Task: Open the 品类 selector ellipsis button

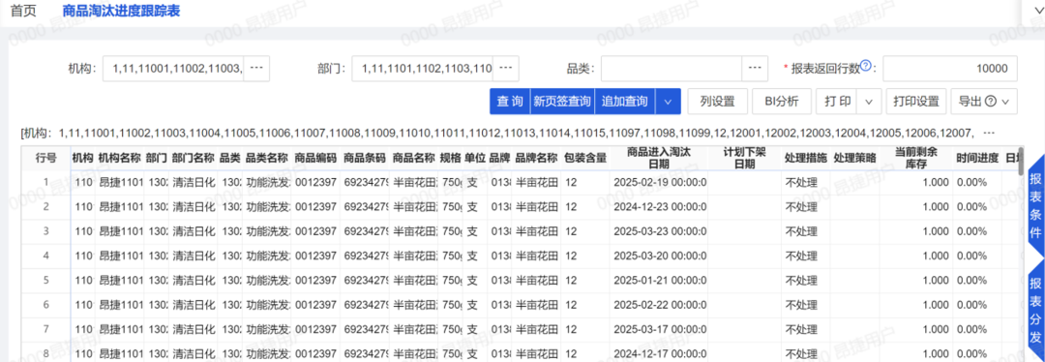Action: tap(755, 68)
